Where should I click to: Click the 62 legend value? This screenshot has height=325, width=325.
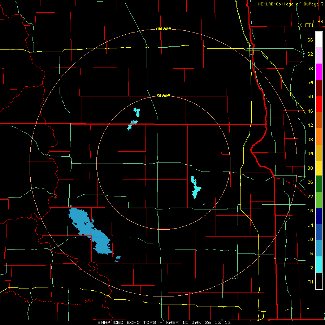[310, 54]
